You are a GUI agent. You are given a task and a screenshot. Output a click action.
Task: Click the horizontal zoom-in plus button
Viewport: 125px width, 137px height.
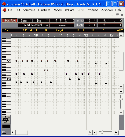point(116,132)
